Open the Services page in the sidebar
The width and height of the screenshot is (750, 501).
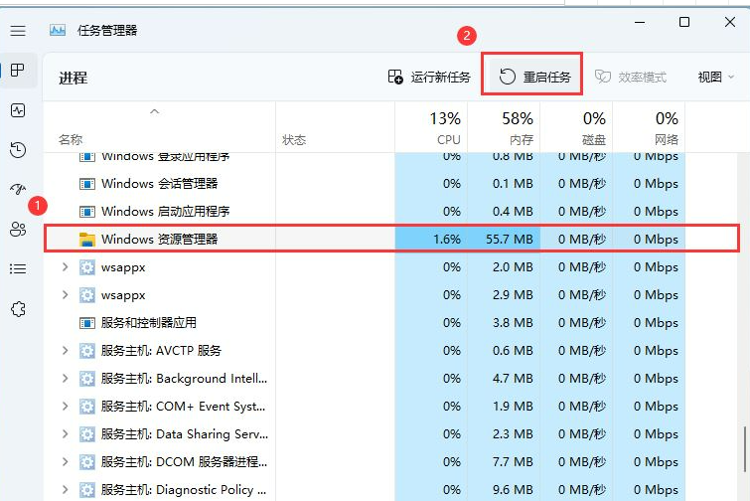[x=18, y=308]
